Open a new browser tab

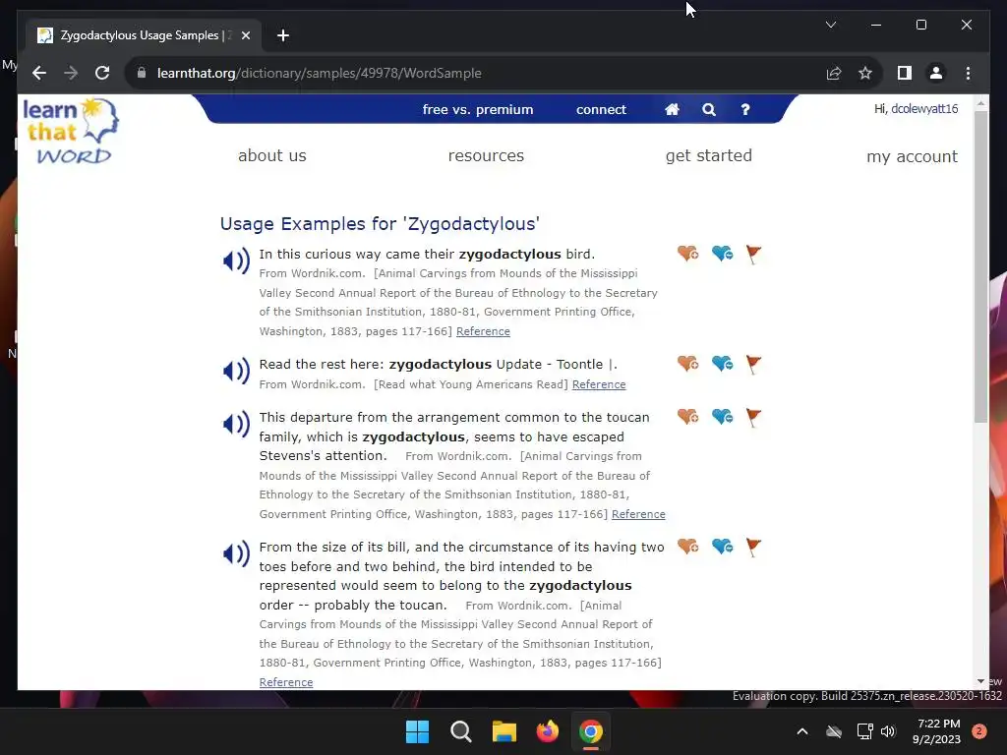[282, 35]
